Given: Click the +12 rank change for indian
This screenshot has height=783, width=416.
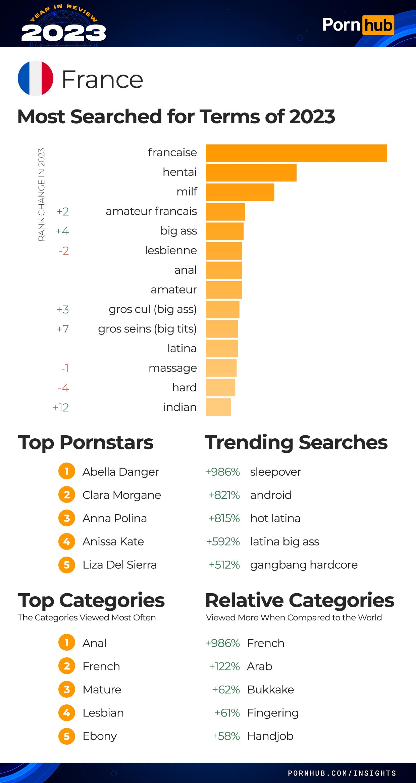Looking at the screenshot, I should tap(61, 407).
